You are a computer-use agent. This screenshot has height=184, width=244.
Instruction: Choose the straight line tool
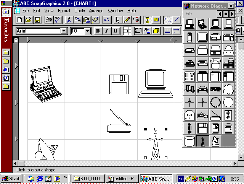pyautogui.click(x=177, y=20)
